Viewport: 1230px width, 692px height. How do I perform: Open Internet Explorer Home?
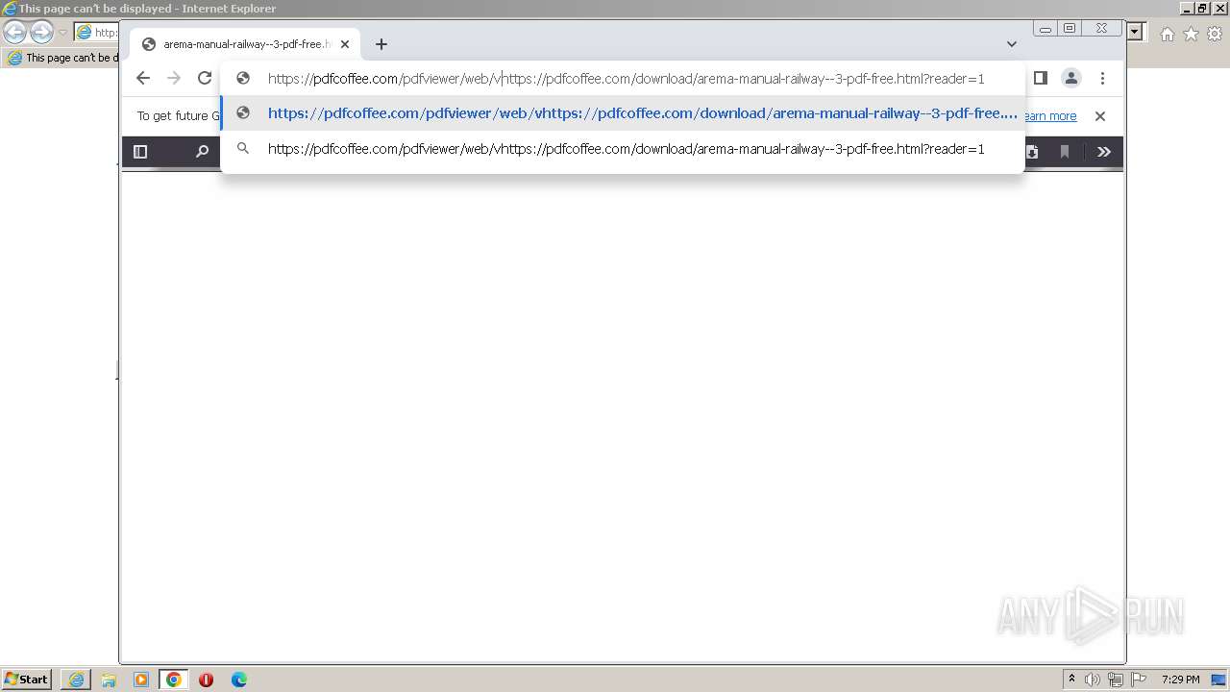[x=1167, y=34]
